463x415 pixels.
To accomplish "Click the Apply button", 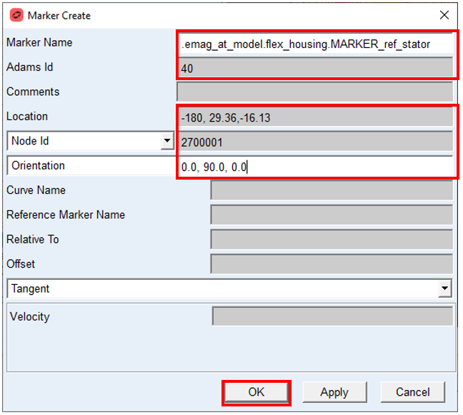I will 334,392.
